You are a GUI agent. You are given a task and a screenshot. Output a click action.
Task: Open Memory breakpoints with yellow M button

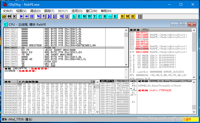tap(127, 16)
